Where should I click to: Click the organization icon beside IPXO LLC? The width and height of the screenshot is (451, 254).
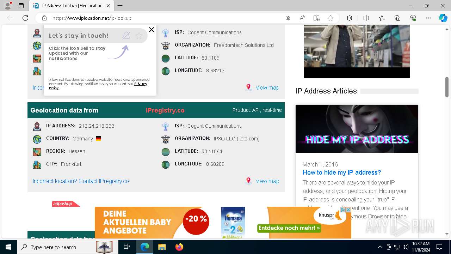coord(166,139)
